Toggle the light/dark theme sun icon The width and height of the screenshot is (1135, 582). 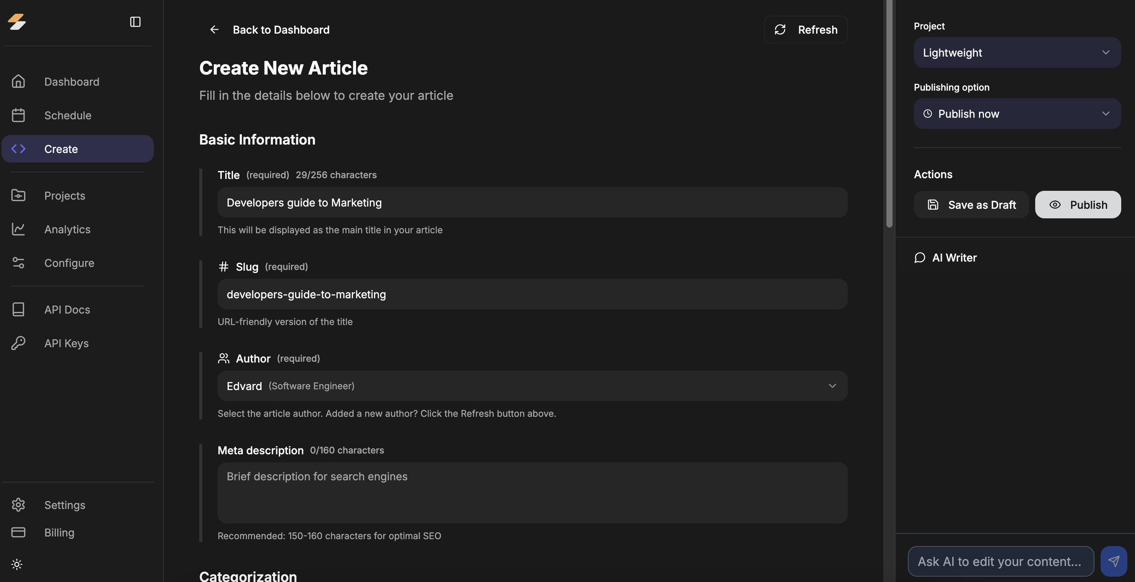(x=17, y=564)
